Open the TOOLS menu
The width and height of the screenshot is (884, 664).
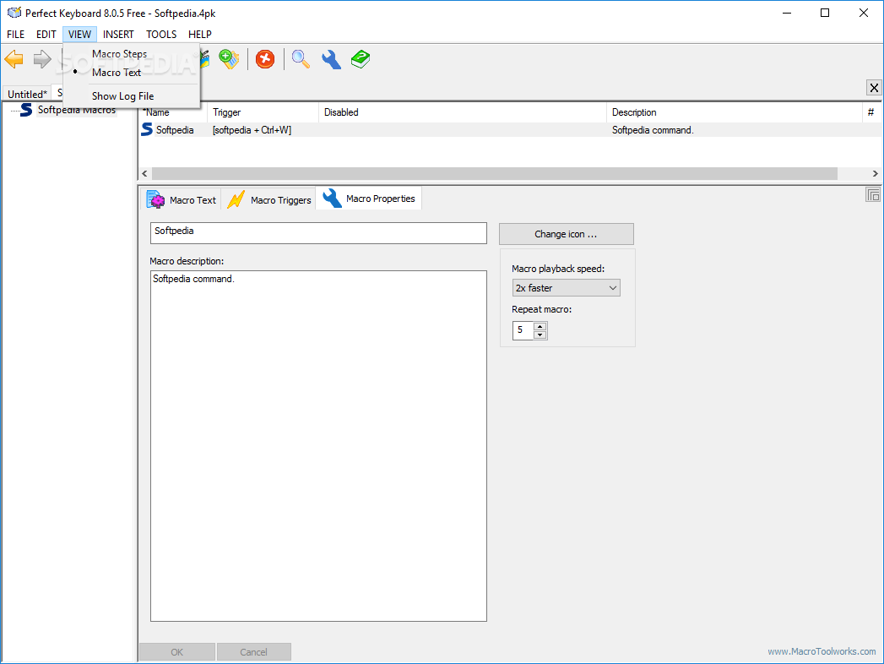pos(161,35)
